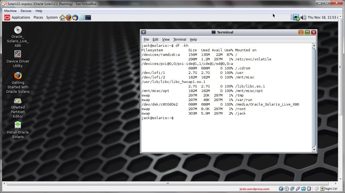The height and width of the screenshot is (193, 345).
Task: Click the last 'jack@solaris:~$' prompt line
Action: [157, 118]
